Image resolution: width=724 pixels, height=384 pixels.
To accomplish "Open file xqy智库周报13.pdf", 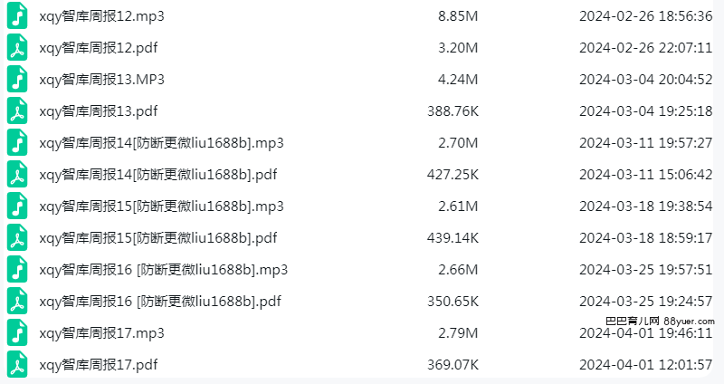I will click(x=99, y=111).
